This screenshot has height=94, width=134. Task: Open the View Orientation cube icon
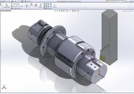(64, 11)
